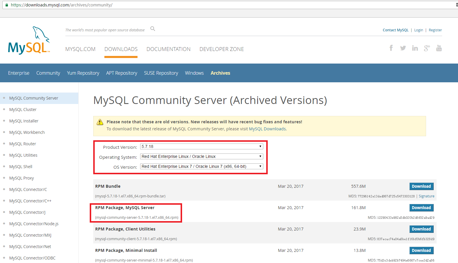
Task: Download RPM Package MySQL Server
Action: tap(421, 208)
